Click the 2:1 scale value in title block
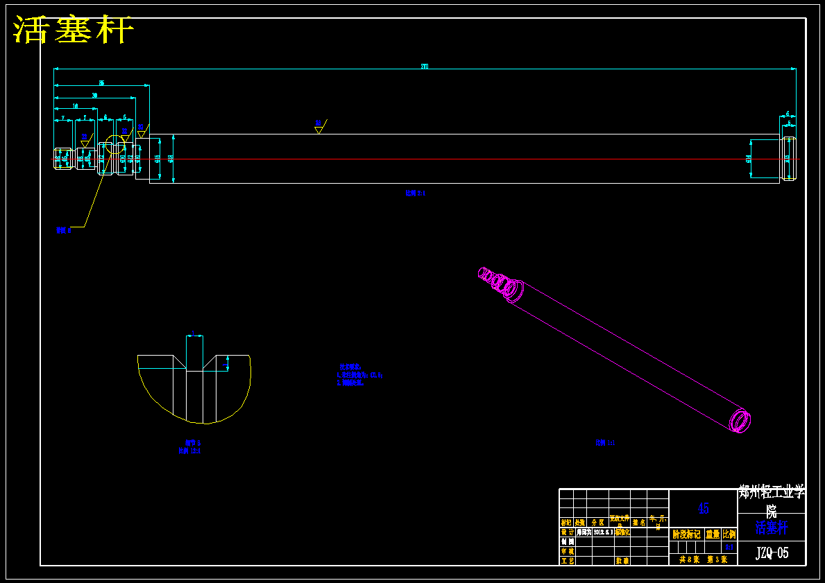Viewport: 825px width, 583px height. tap(729, 547)
